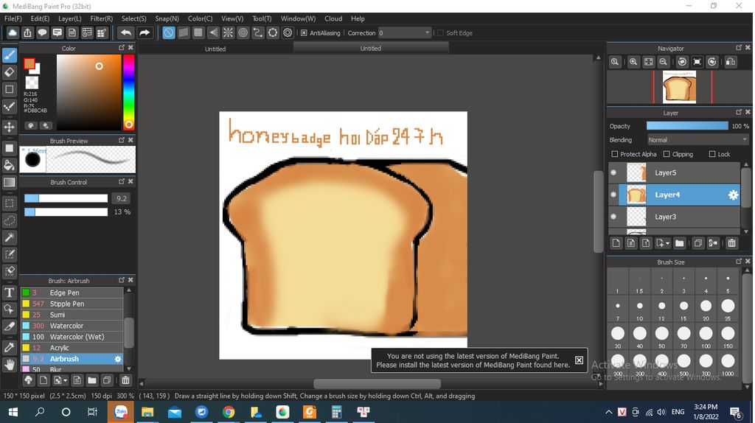Viewport: 755px width, 423px height.
Task: Enable the Clipping checkbox
Action: 667,154
